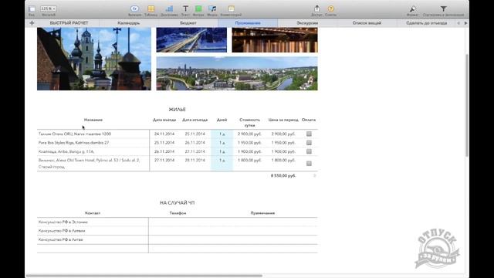The image size is (494, 278).
Task: Open the View menu dropdown in toolbar
Action: (x=32, y=9)
